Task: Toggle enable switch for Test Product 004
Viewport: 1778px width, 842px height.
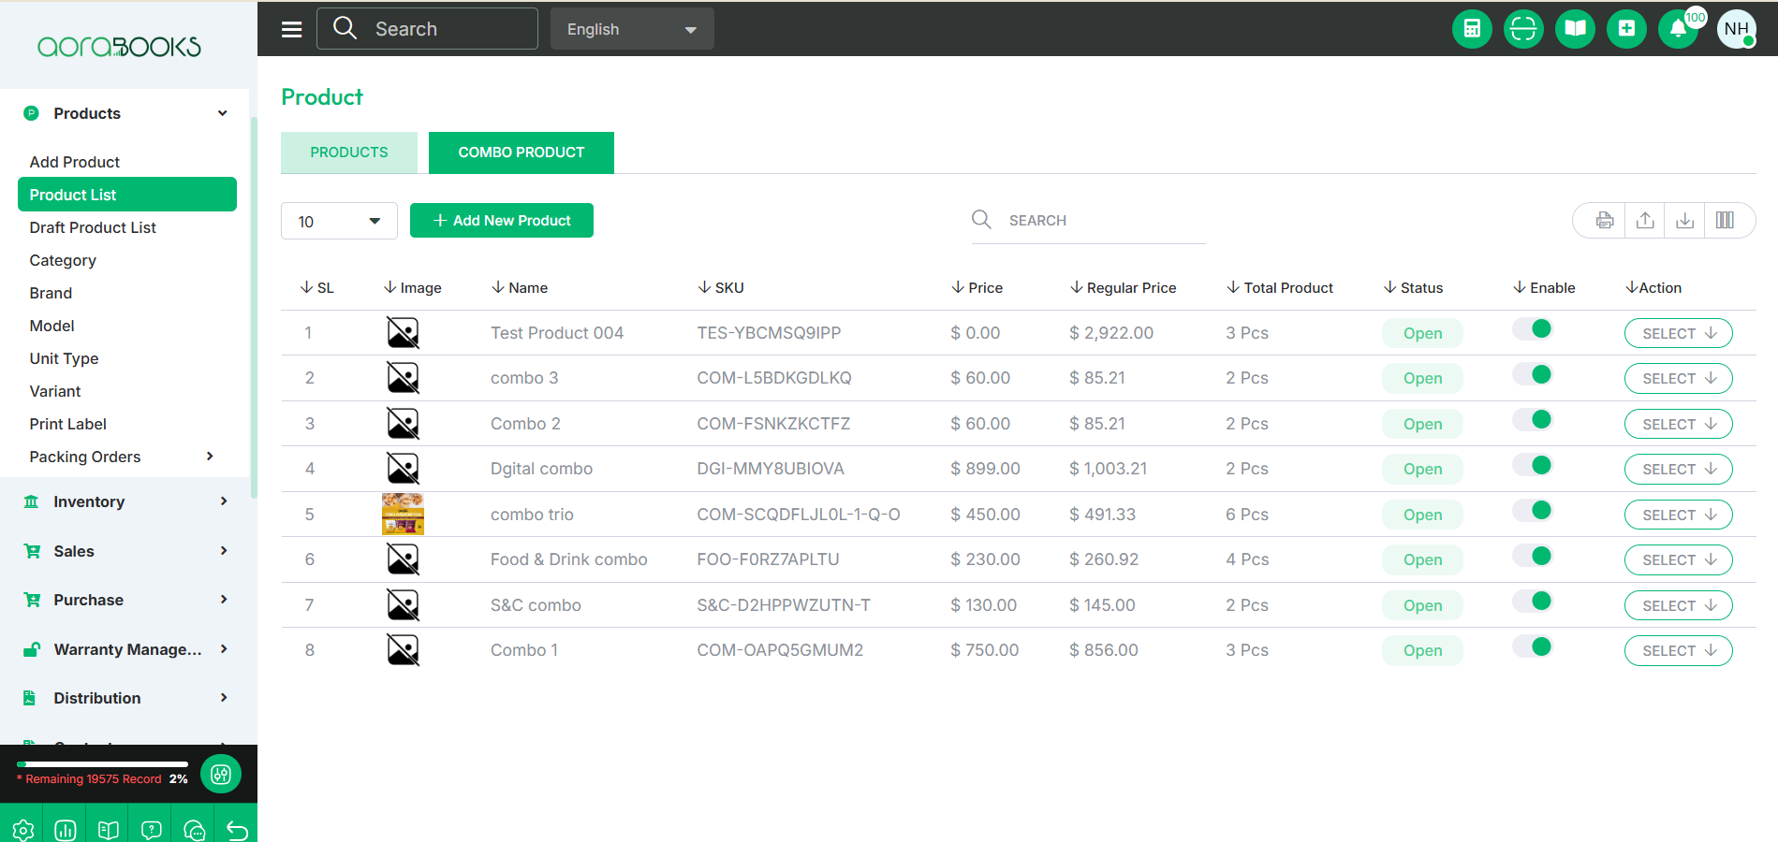Action: [1534, 329]
